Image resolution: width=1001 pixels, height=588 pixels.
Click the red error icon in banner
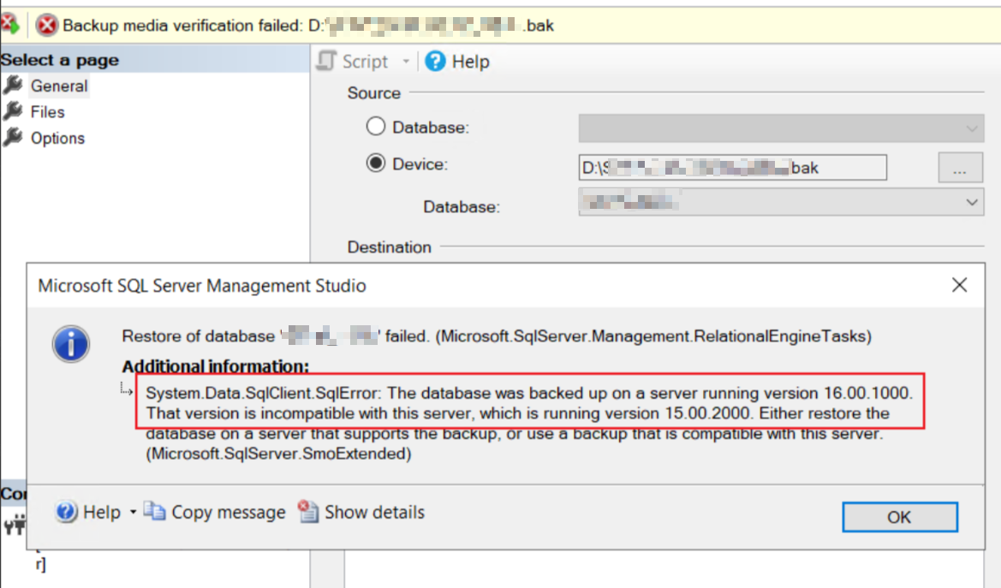[46, 26]
